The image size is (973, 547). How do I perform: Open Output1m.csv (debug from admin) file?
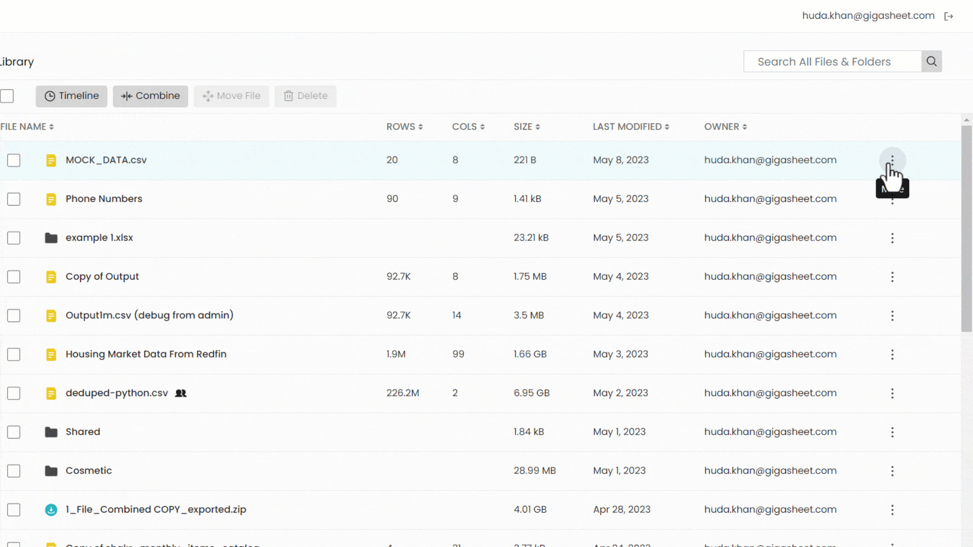[149, 315]
